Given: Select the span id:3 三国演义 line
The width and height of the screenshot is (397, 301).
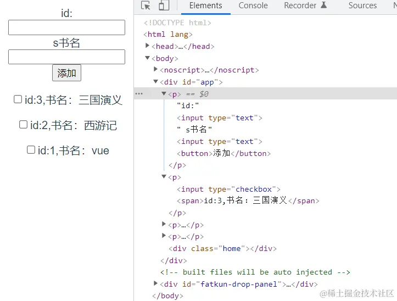Looking at the screenshot, I should (248, 200).
